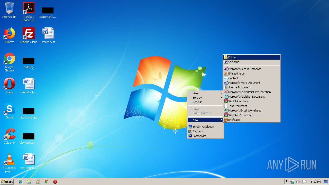The height and width of the screenshot is (185, 329).
Task: Create a new Text Document
Action: tap(252, 106)
